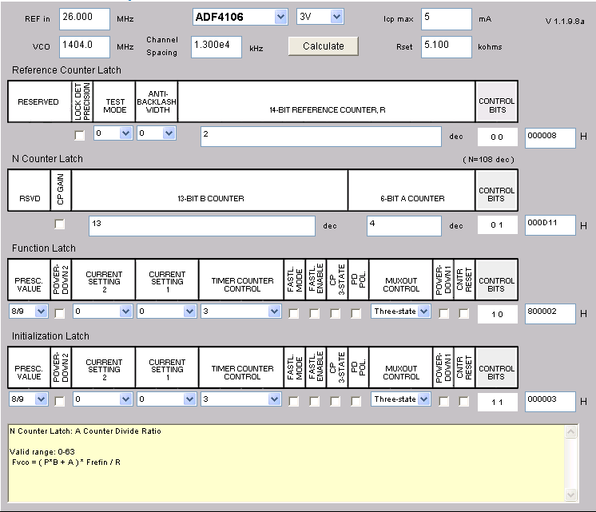Open Initialization Latch Current Setting 2 dropdown
Viewport: 596px width, 512px height.
pos(102,399)
